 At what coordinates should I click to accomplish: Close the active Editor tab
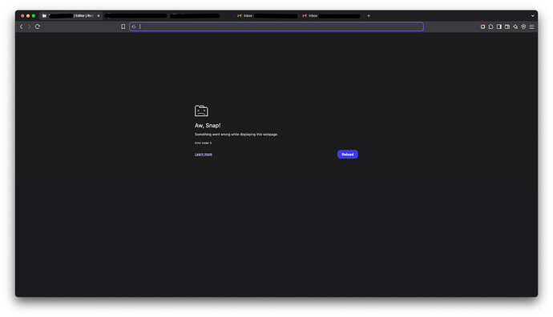[x=99, y=16]
